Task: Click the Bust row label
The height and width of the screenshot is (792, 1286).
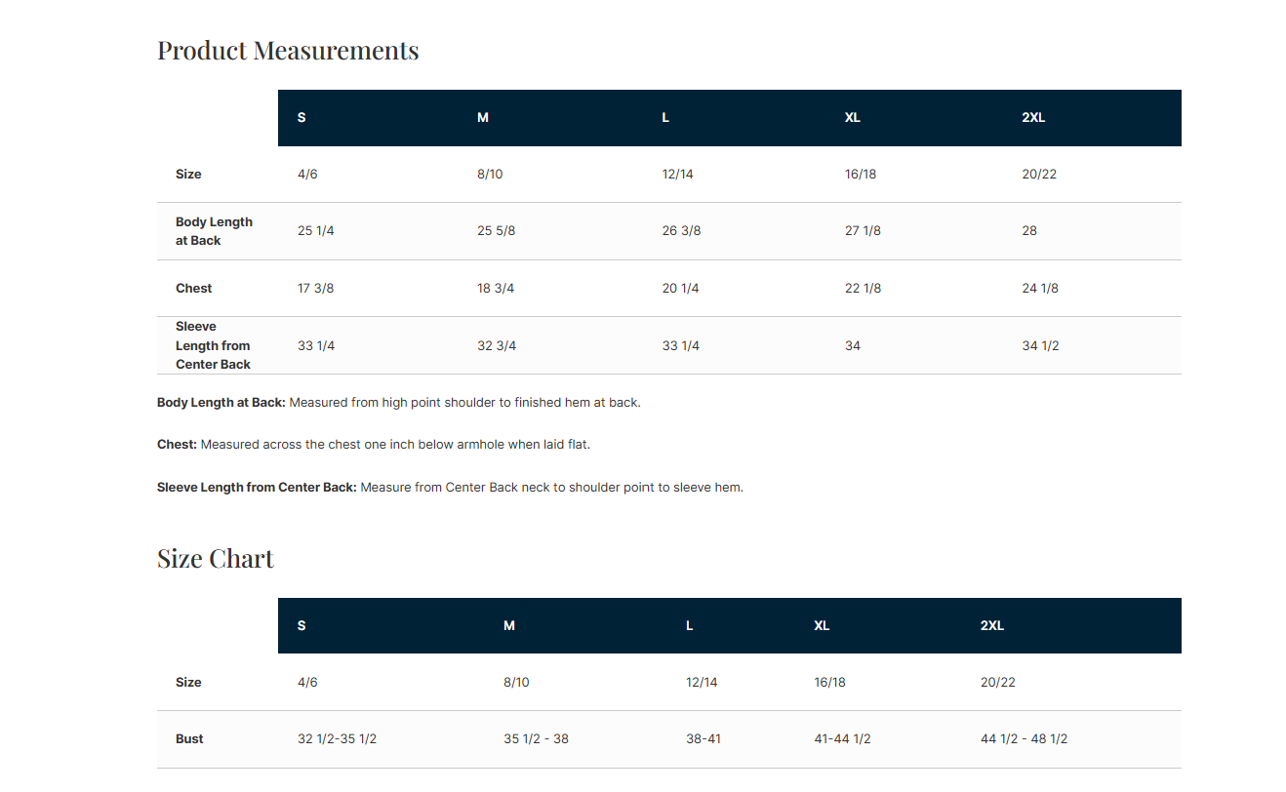Action: click(x=189, y=739)
